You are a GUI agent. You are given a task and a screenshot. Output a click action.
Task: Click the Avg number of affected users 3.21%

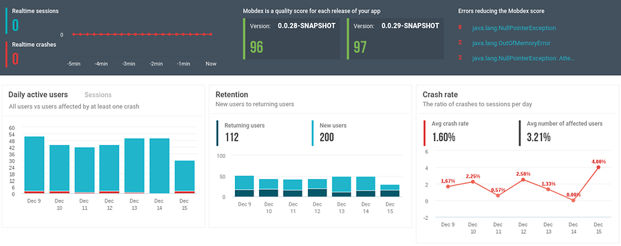click(x=539, y=137)
